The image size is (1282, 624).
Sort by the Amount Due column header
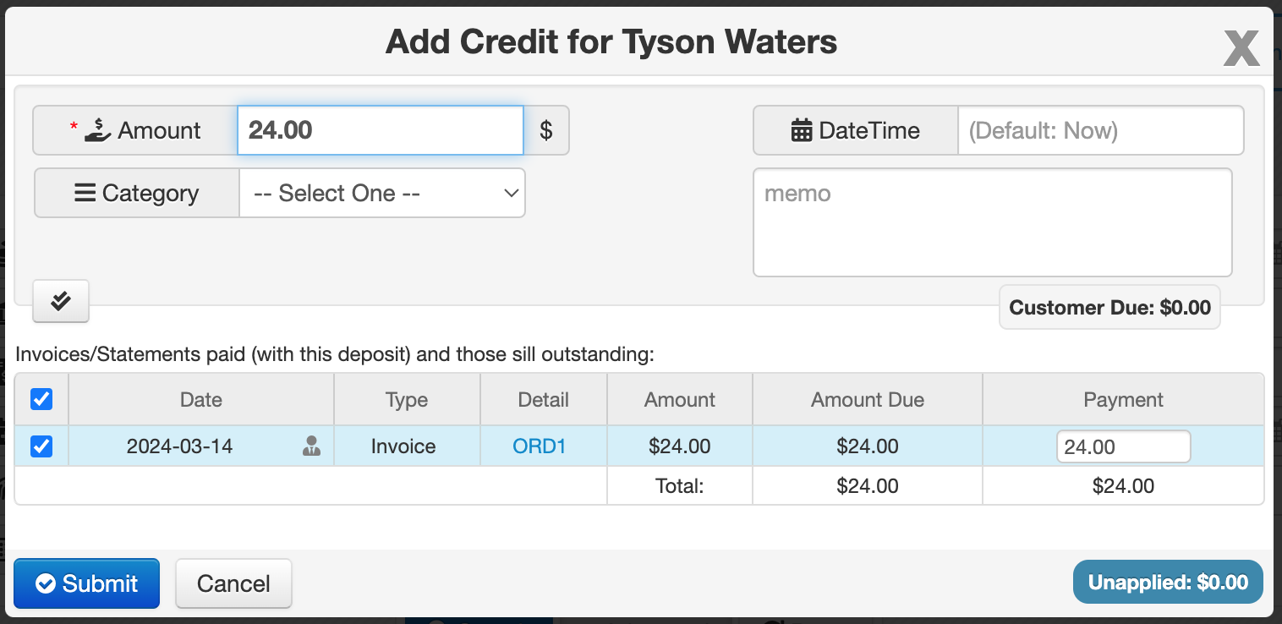868,400
